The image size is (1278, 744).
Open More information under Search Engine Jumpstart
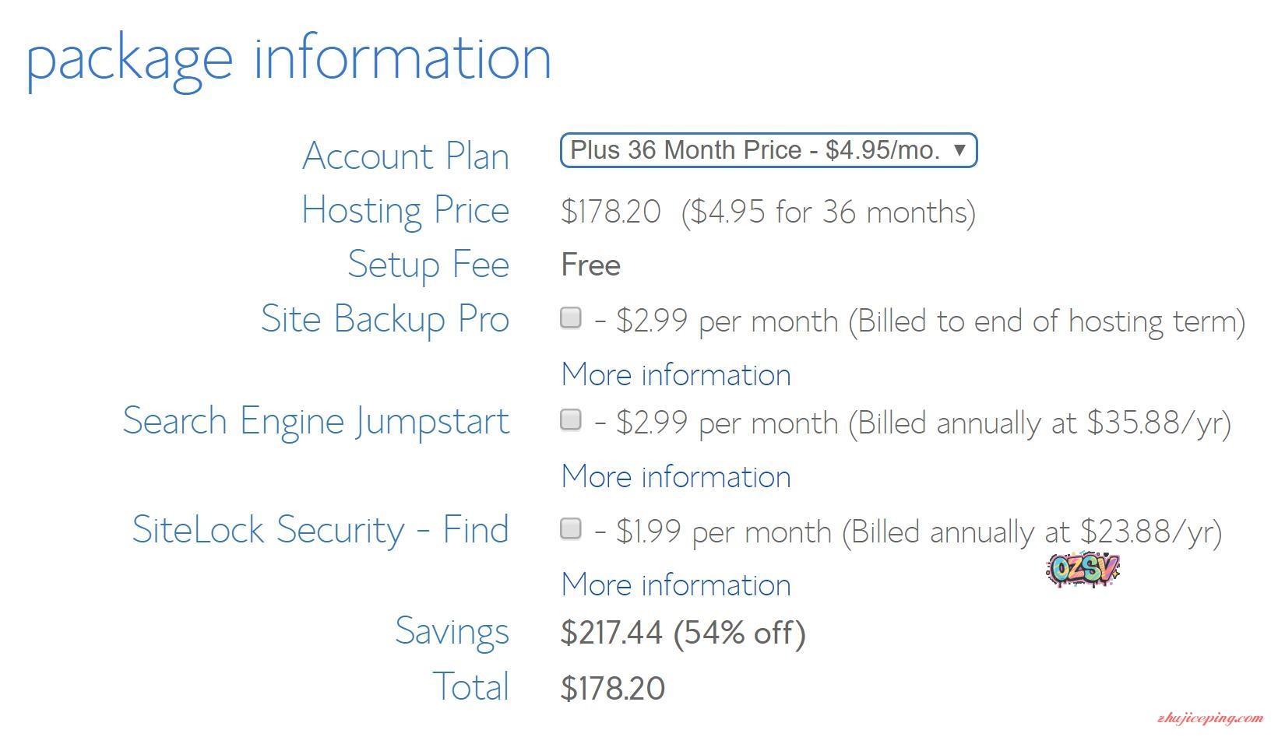tap(676, 476)
